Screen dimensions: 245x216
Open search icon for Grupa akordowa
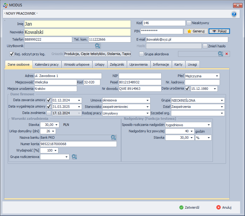(221, 54)
